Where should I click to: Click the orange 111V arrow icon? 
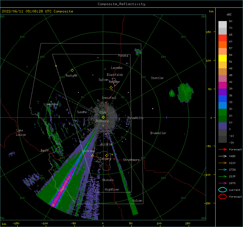[x=222, y=163]
